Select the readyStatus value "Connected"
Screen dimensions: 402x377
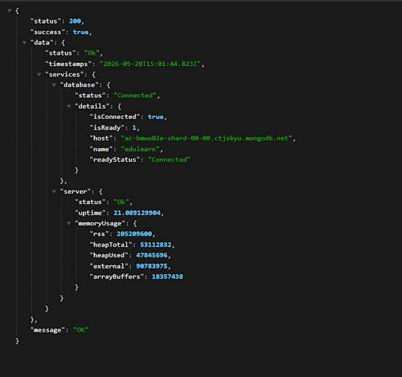point(169,160)
